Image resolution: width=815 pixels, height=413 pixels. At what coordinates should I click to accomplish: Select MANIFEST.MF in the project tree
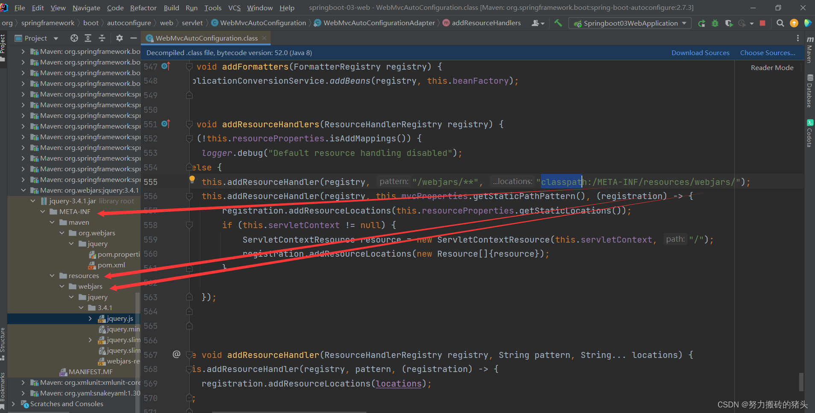pos(91,372)
